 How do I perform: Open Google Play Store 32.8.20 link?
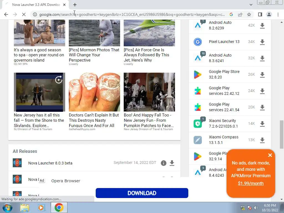pos(224,74)
